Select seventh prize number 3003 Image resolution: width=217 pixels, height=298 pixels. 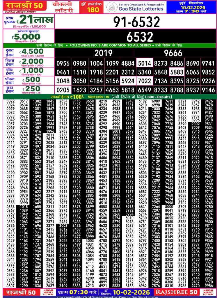pos(63,226)
